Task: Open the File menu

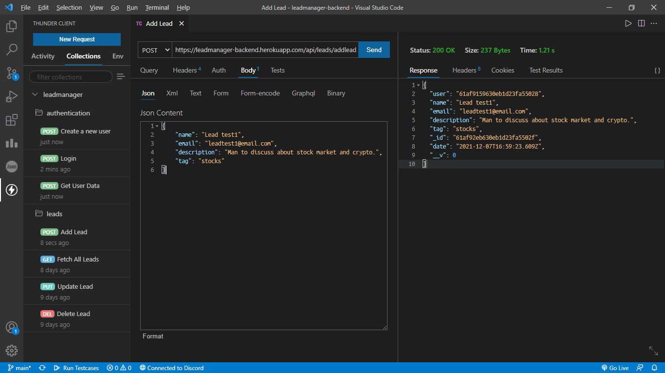Action: coord(25,8)
